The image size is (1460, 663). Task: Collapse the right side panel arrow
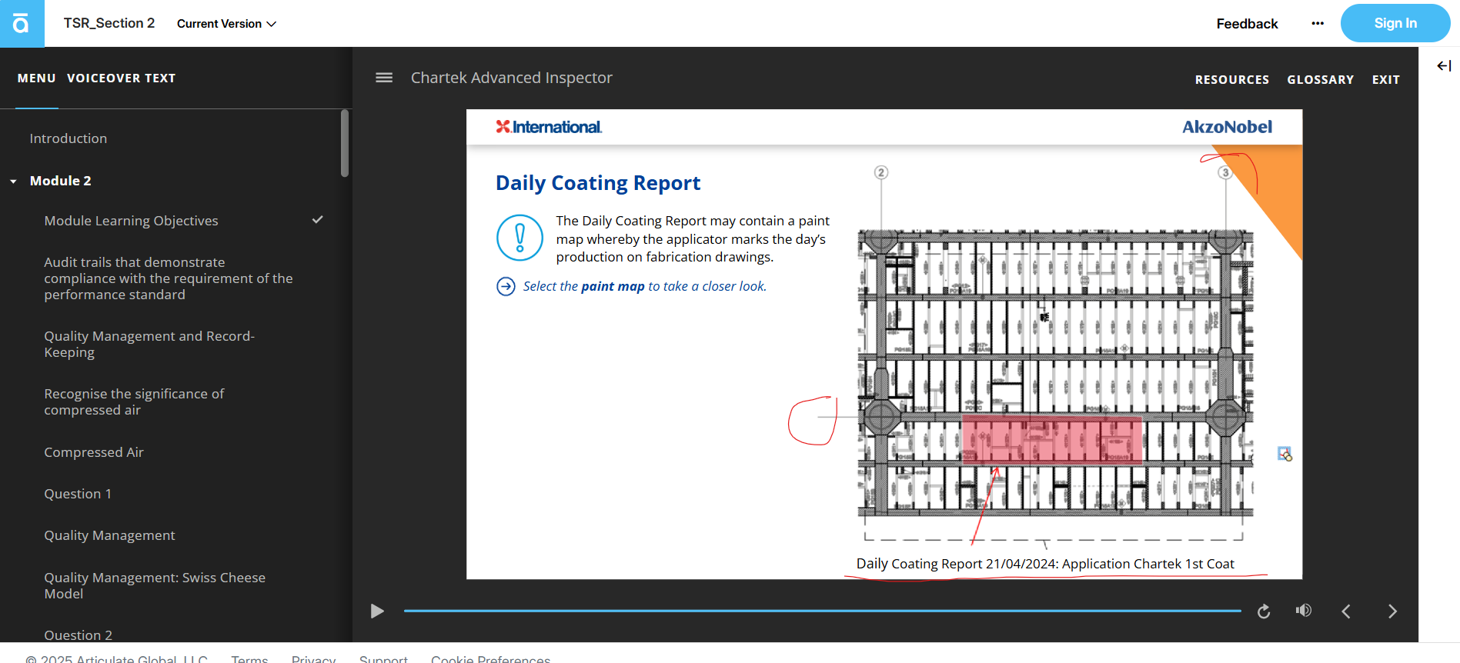tap(1444, 66)
